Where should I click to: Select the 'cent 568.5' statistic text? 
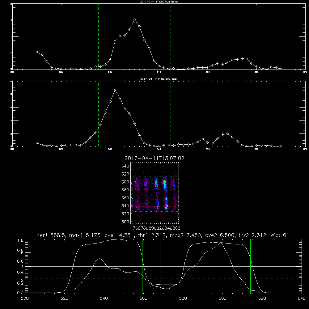(x=52, y=235)
